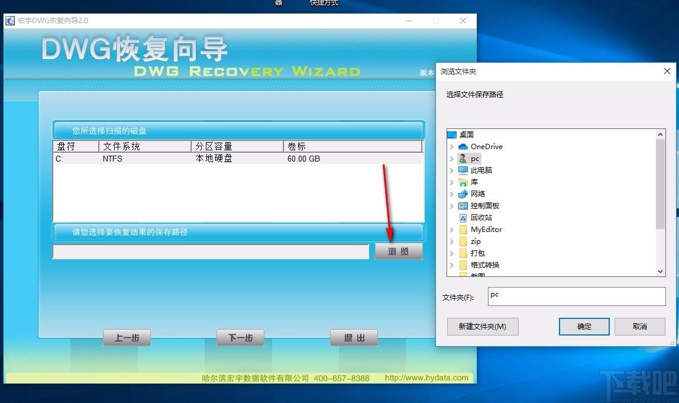Click the 60.00 GB cell
This screenshot has height=403, width=679.
tap(303, 159)
